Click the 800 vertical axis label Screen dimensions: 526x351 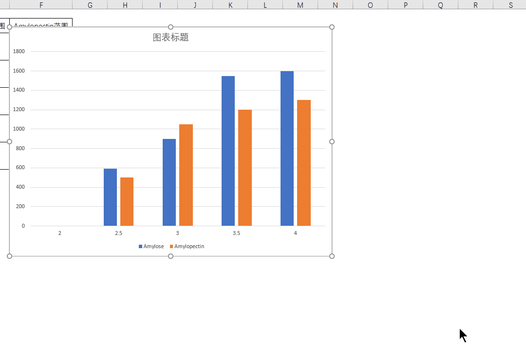click(x=20, y=149)
